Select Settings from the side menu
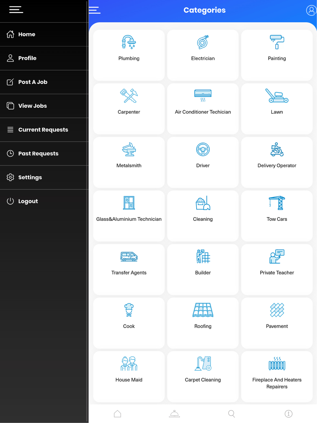317x423 pixels. pyautogui.click(x=44, y=178)
